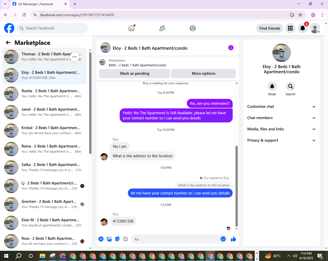The image size is (328, 261).
Task: Click the 'What is the address' message from Eloy
Action: [142, 156]
